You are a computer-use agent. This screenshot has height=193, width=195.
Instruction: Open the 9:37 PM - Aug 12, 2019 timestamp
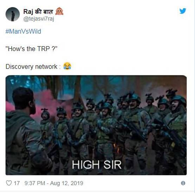[x=54, y=183]
